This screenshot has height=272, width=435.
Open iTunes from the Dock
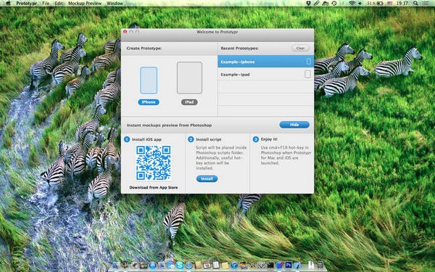tap(234, 265)
